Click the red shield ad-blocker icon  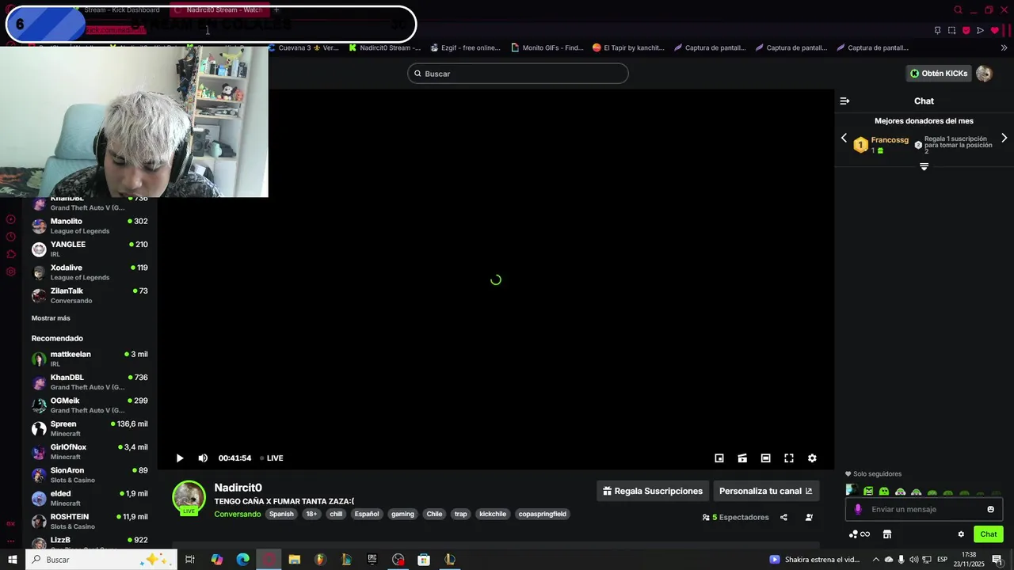[966, 30]
